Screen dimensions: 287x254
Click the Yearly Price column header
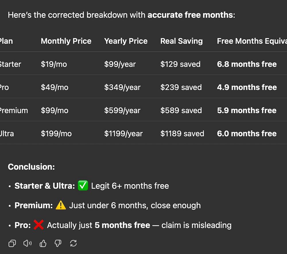(126, 41)
